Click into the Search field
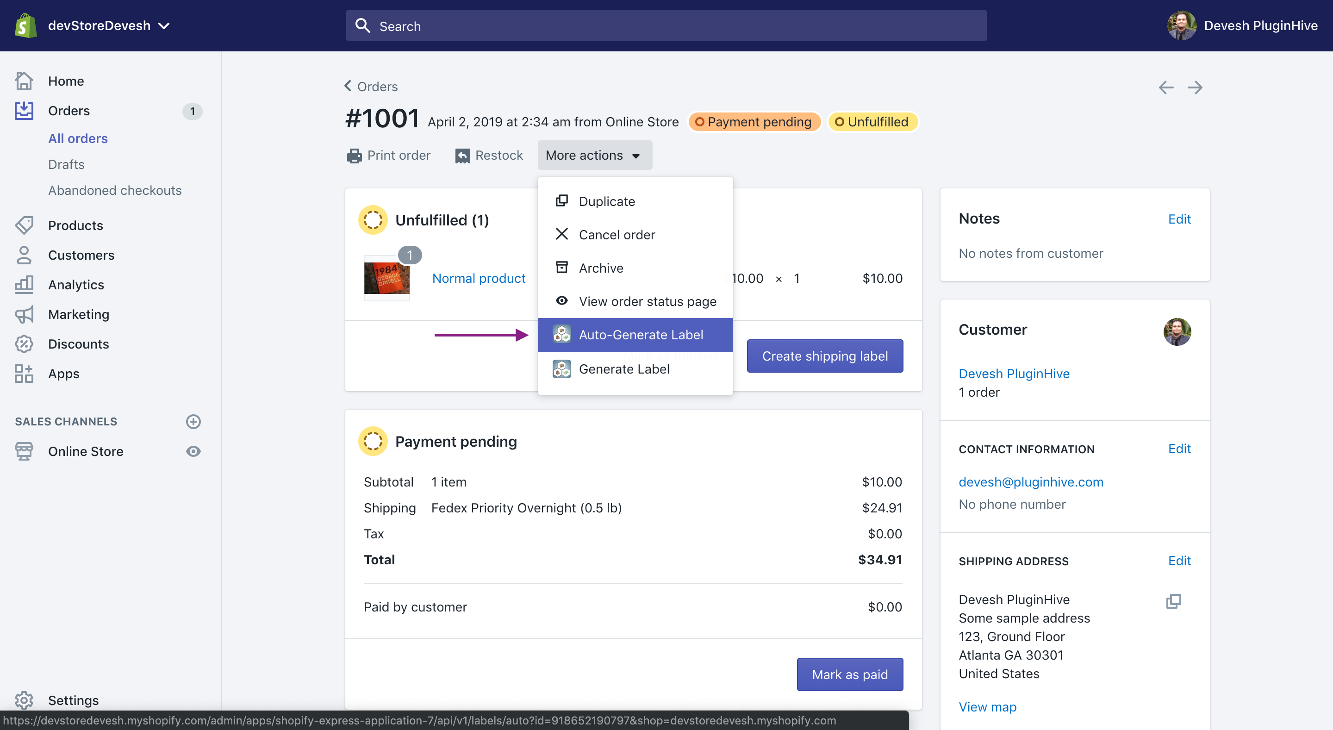 (x=666, y=25)
